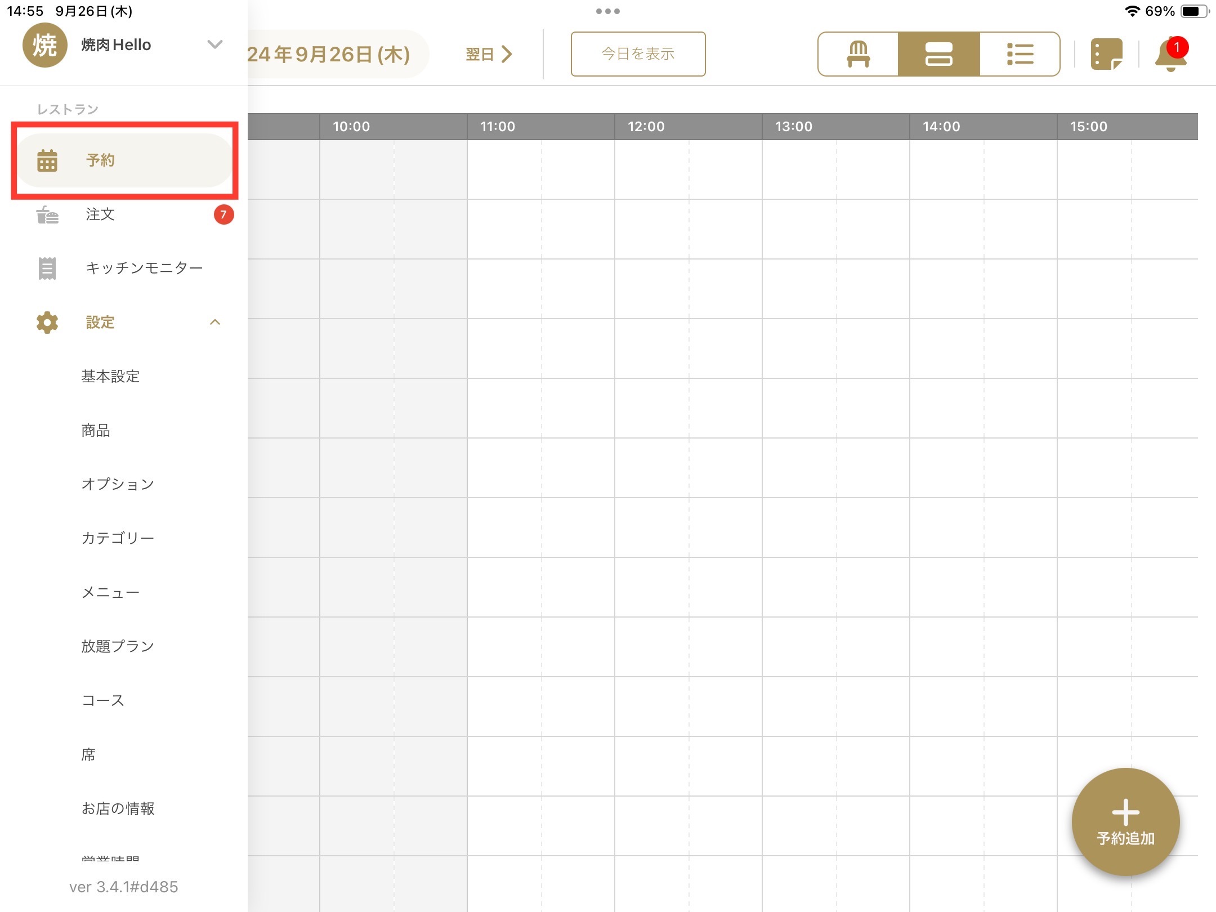Click the 設定 gear icon
1216x912 pixels.
pyautogui.click(x=47, y=323)
